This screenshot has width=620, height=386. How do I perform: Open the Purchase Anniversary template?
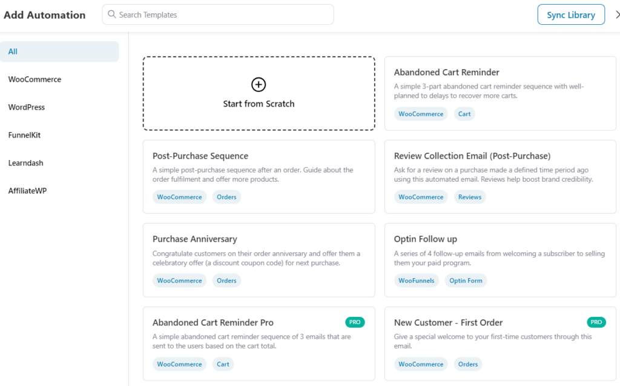click(259, 260)
